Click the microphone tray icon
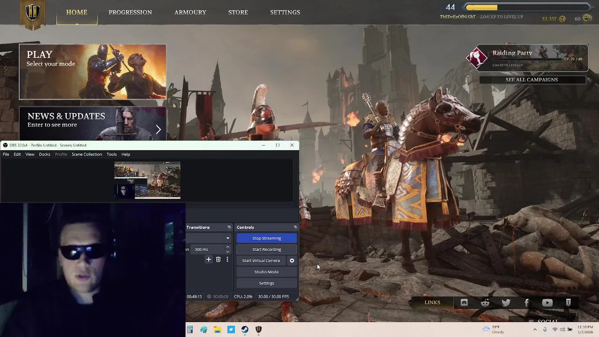The width and height of the screenshot is (599, 337). (545, 330)
